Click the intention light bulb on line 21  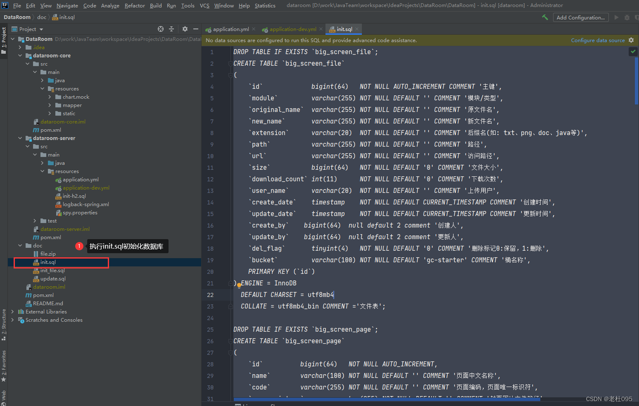pyautogui.click(x=239, y=285)
